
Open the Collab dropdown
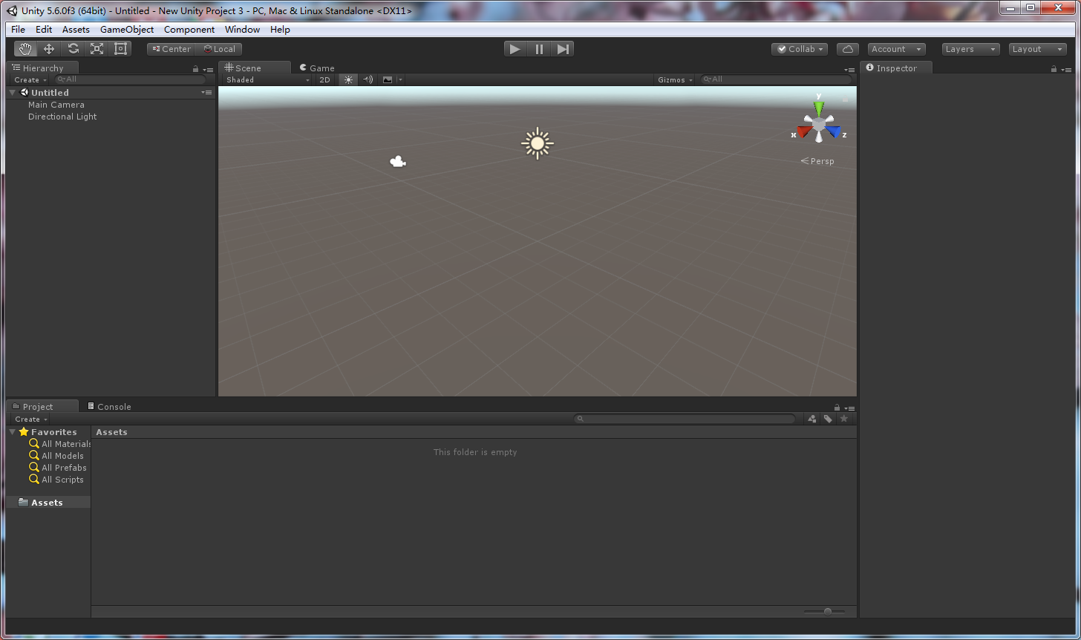[799, 48]
